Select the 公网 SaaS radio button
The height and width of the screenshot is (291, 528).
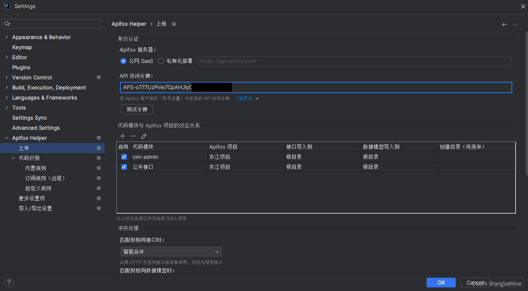point(124,61)
